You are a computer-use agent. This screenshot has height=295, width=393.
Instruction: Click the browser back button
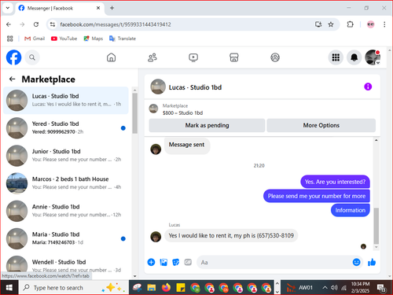point(9,24)
